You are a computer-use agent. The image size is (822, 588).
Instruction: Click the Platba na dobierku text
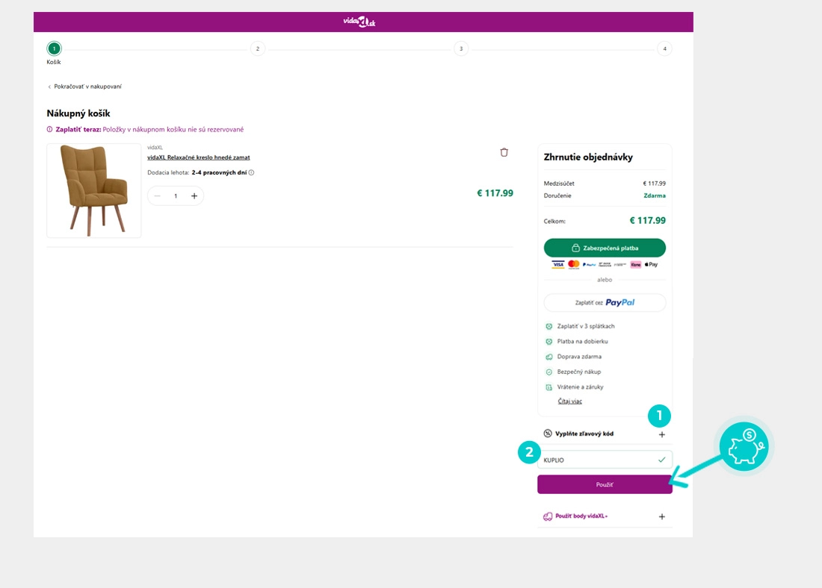tap(582, 342)
